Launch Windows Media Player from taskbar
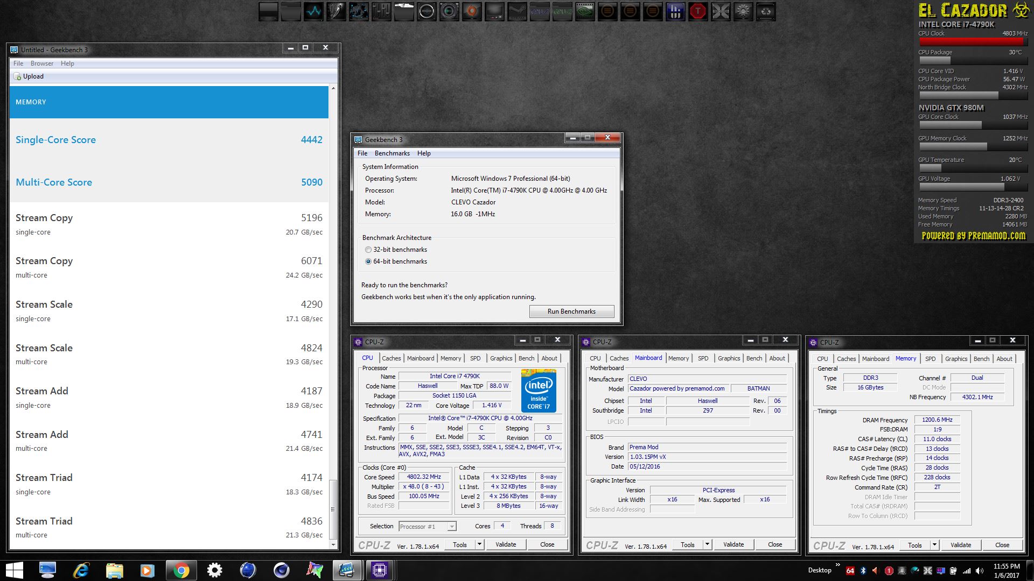Viewport: 1034px width, 581px height. pos(148,570)
